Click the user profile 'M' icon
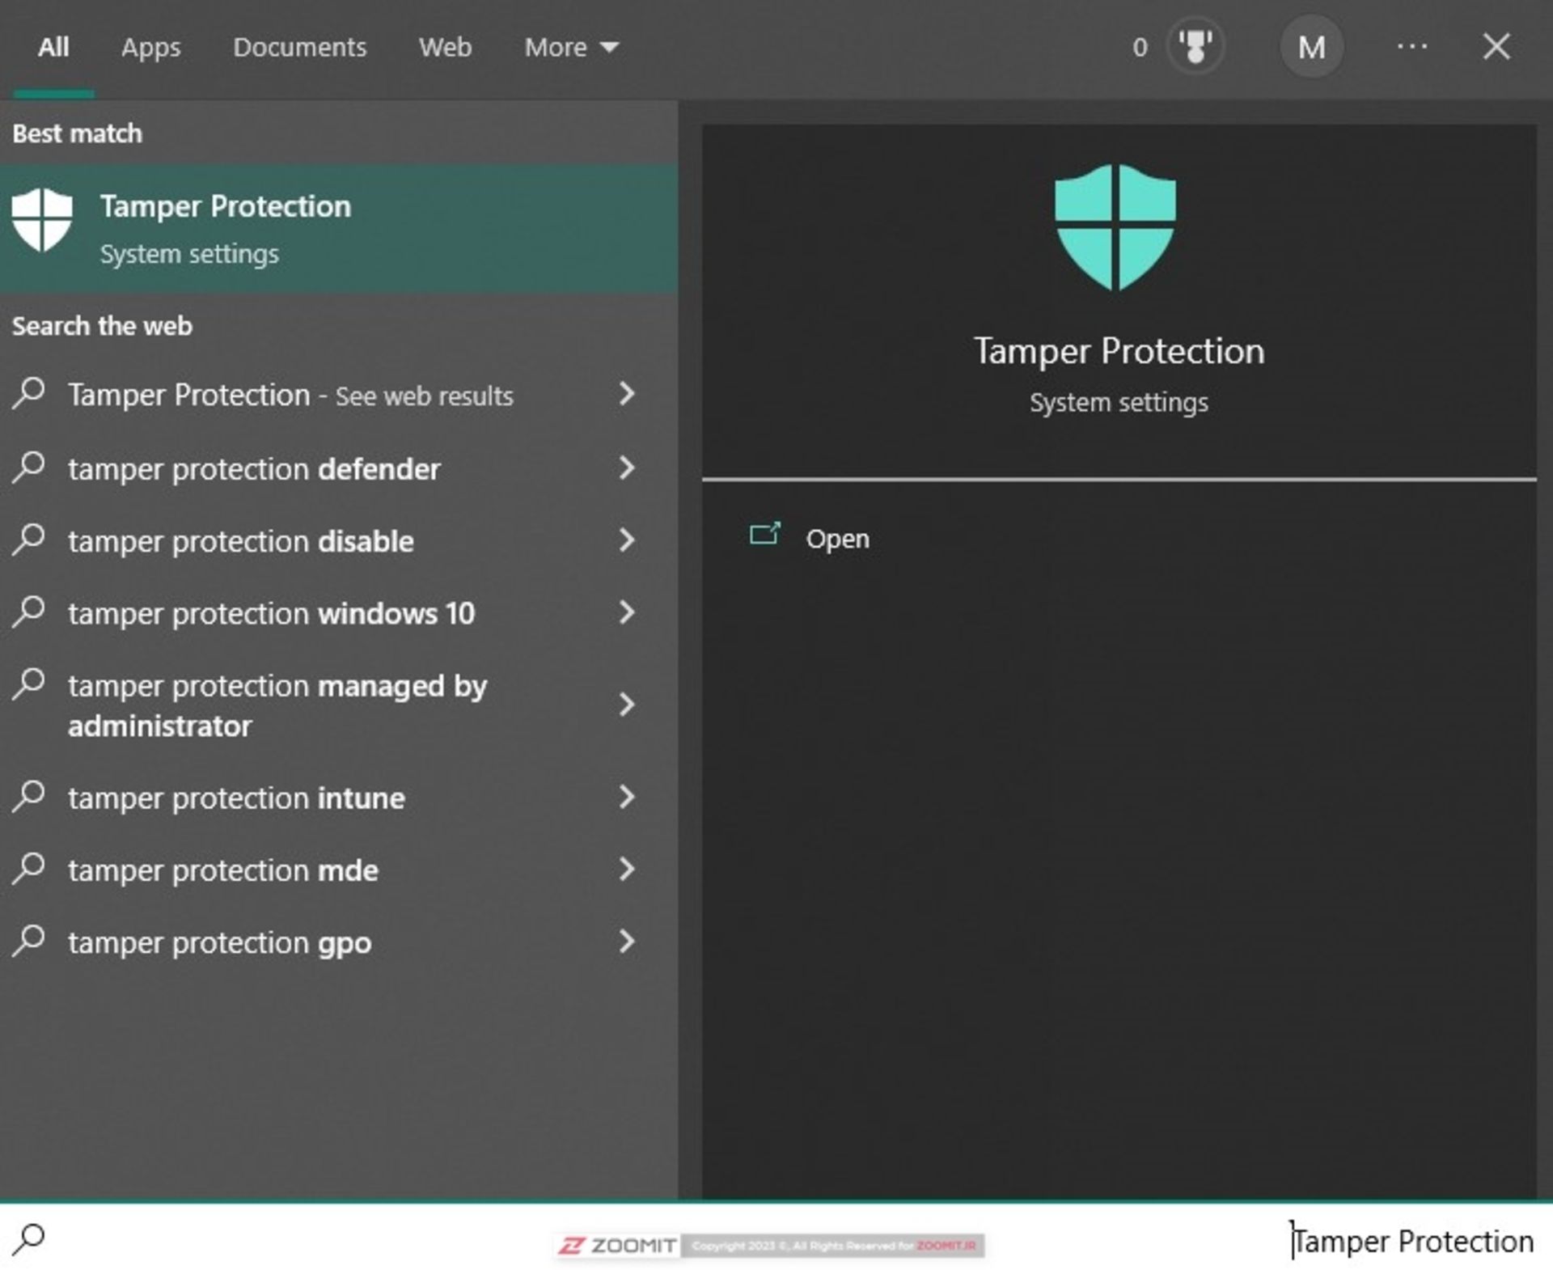The image size is (1553, 1270). [x=1314, y=46]
